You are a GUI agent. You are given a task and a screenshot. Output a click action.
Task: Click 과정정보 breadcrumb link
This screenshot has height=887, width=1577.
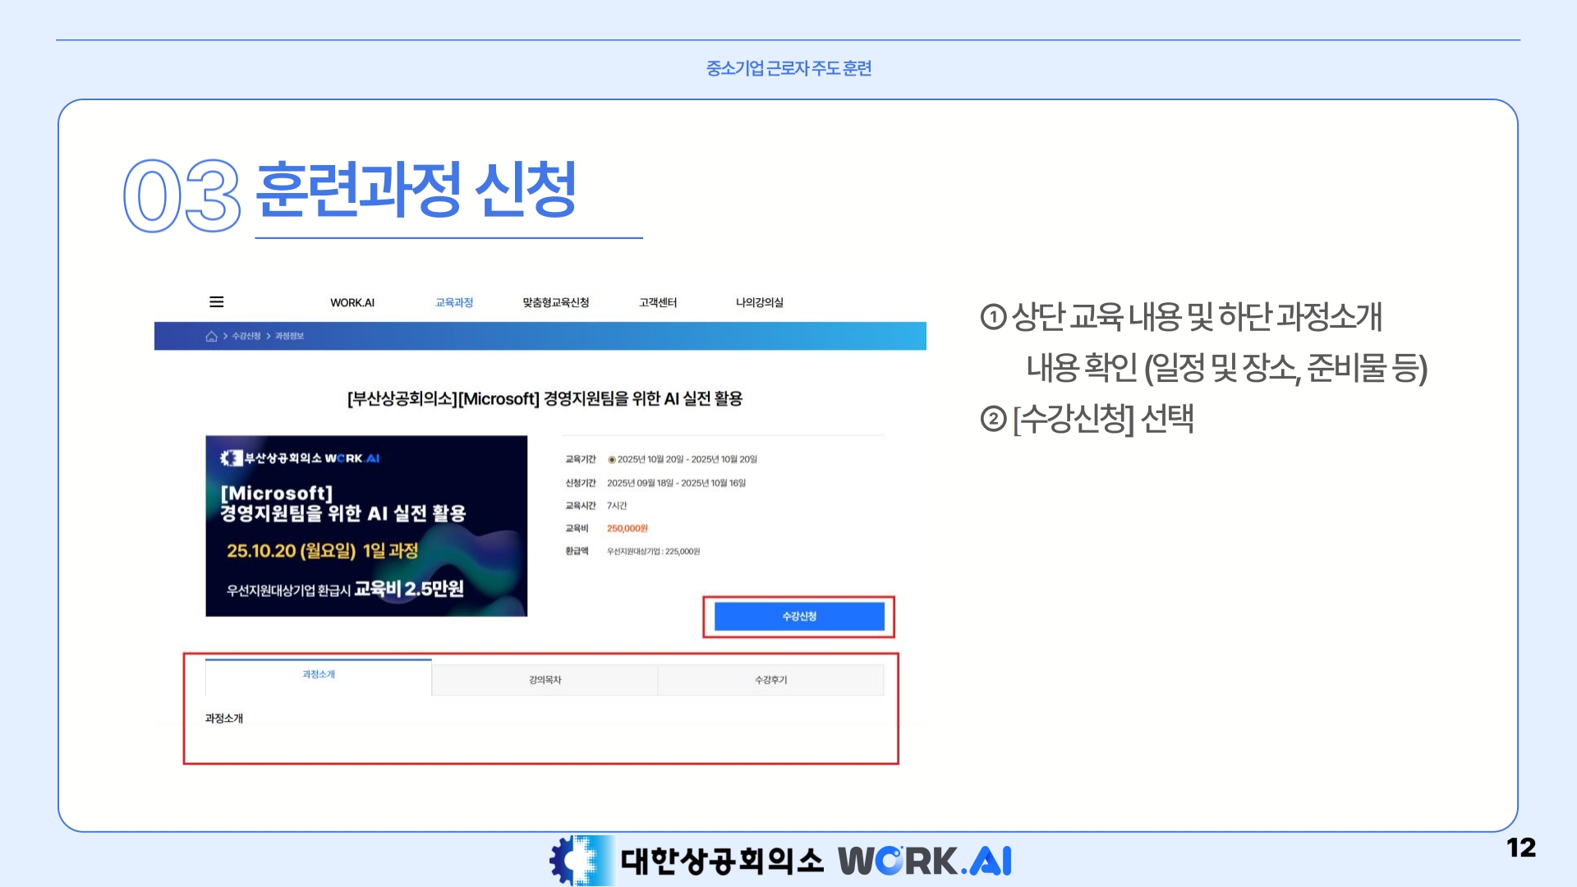(289, 336)
